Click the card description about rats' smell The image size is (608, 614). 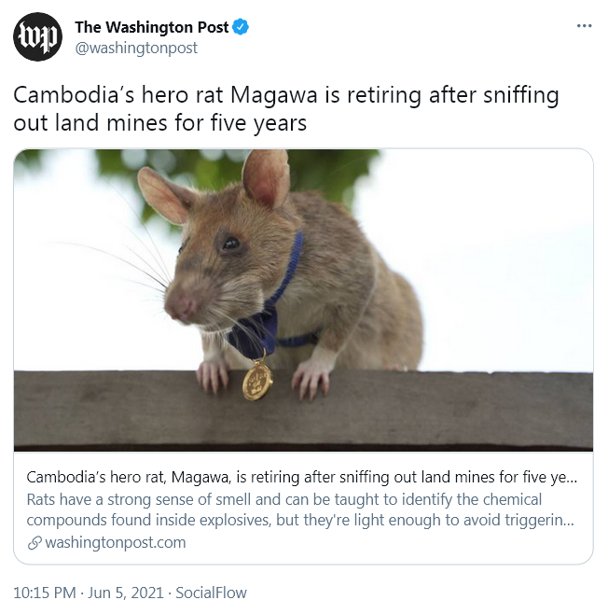coord(300,509)
